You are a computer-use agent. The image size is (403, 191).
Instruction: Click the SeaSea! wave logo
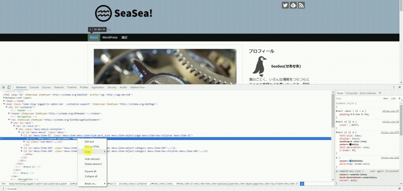coord(104,13)
